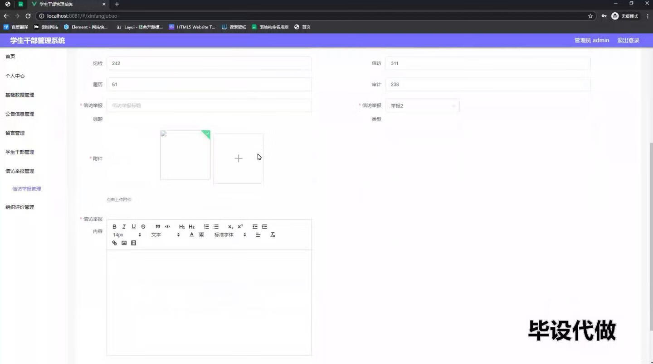The width and height of the screenshot is (653, 364).
Task: Apply strikethrough in the editor toolbar
Action: (143, 226)
